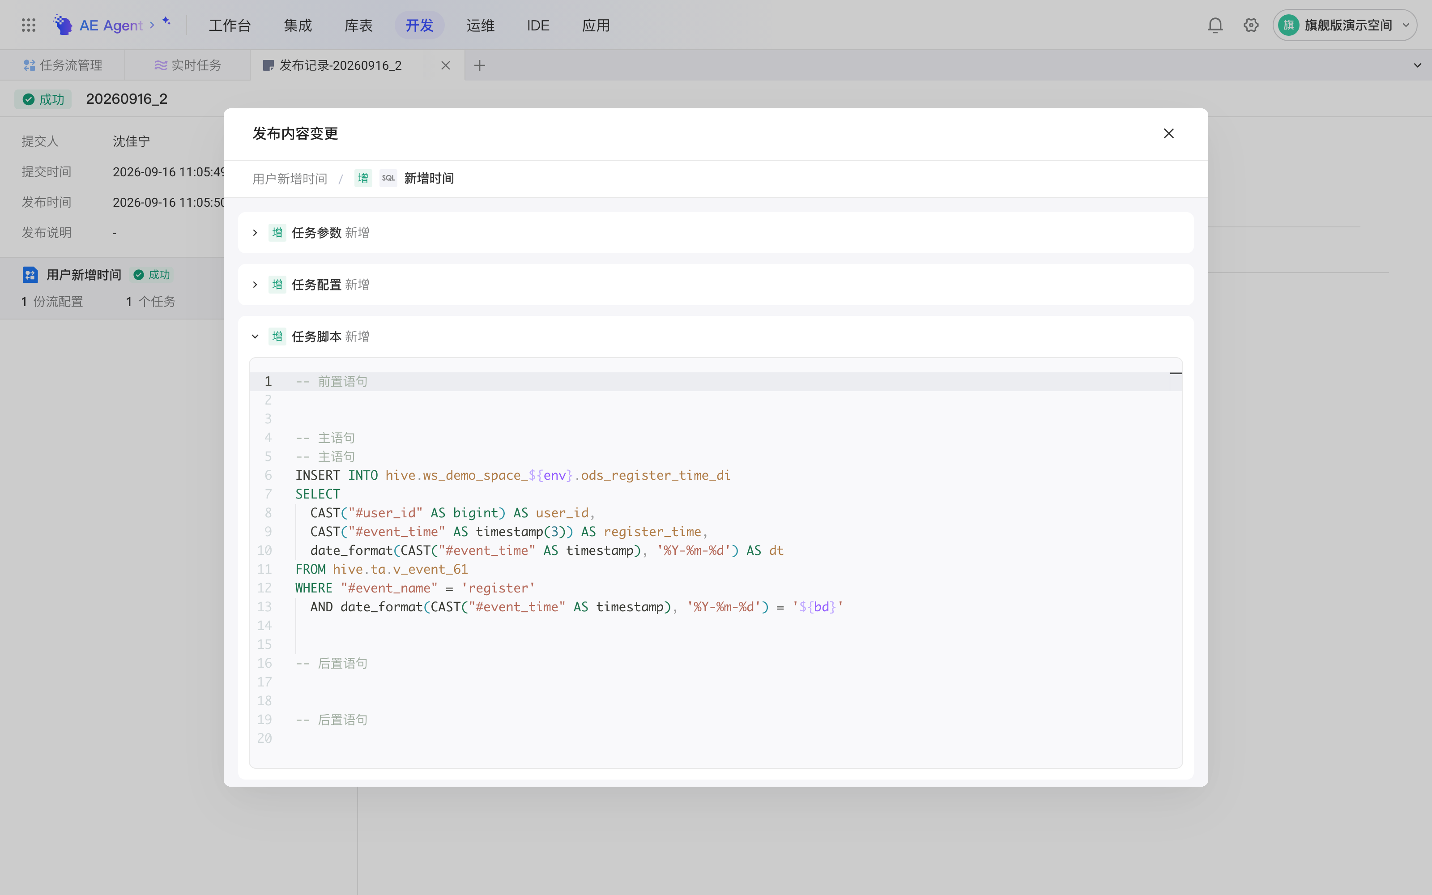Collapse the 任务脚本 新增 section

tap(255, 337)
